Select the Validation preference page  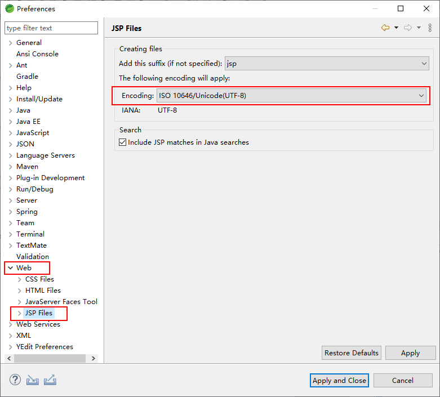point(33,257)
